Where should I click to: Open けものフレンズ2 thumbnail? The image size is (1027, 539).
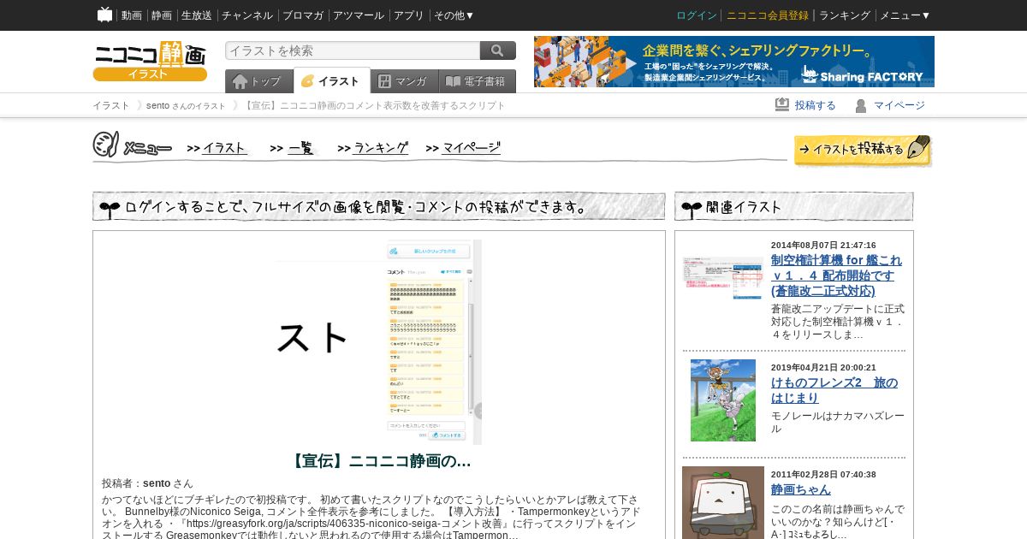(723, 400)
